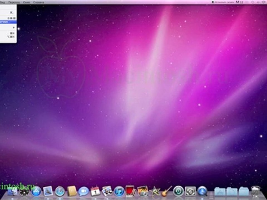Open Finder from the Dock
267x200 pixels.
tap(13, 191)
